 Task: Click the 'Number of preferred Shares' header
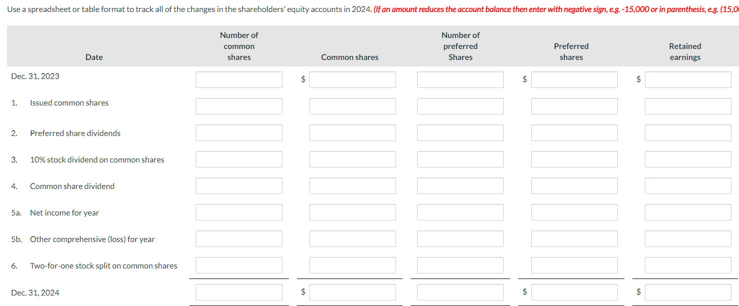pyautogui.click(x=461, y=46)
